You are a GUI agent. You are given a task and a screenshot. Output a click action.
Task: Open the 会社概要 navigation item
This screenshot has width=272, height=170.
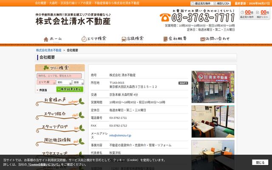175,39
